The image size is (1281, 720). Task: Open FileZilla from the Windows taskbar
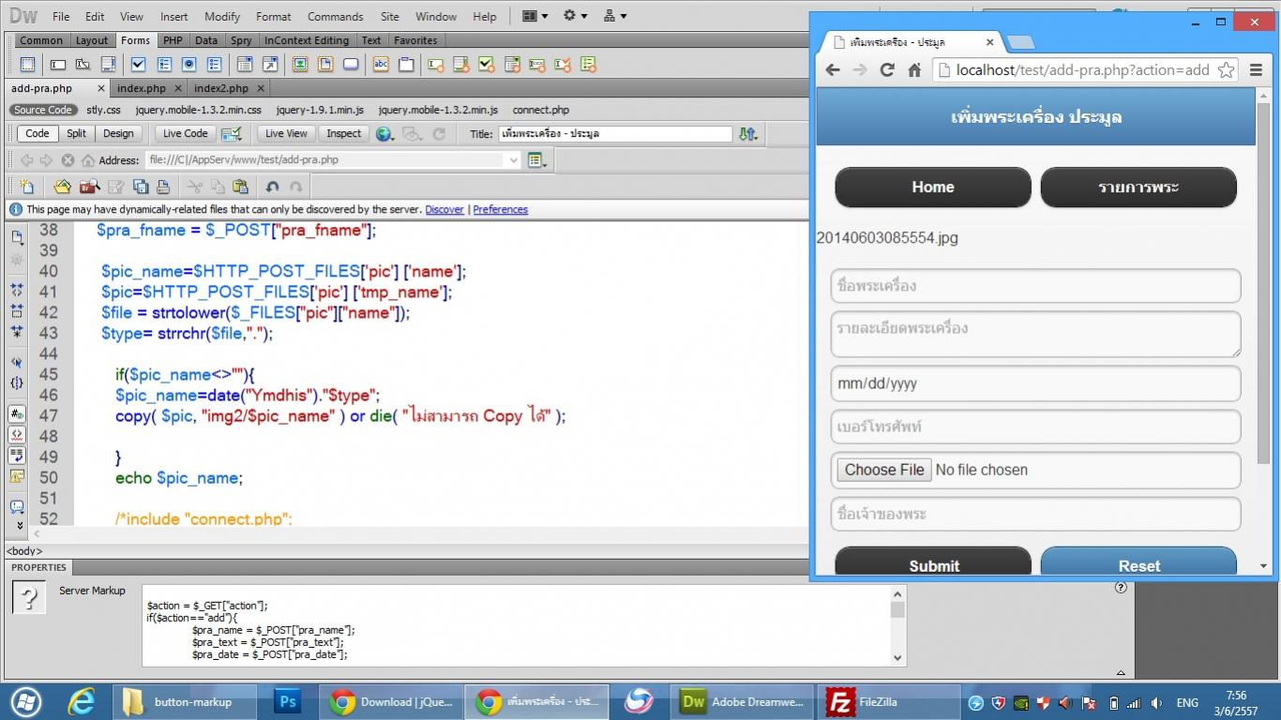(x=888, y=701)
